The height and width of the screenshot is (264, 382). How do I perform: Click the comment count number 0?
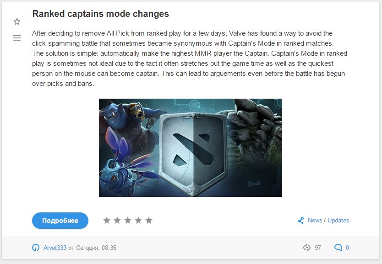[347, 248]
